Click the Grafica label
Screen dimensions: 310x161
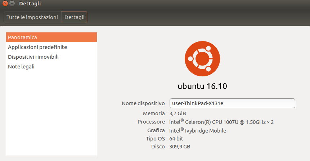point(156,130)
